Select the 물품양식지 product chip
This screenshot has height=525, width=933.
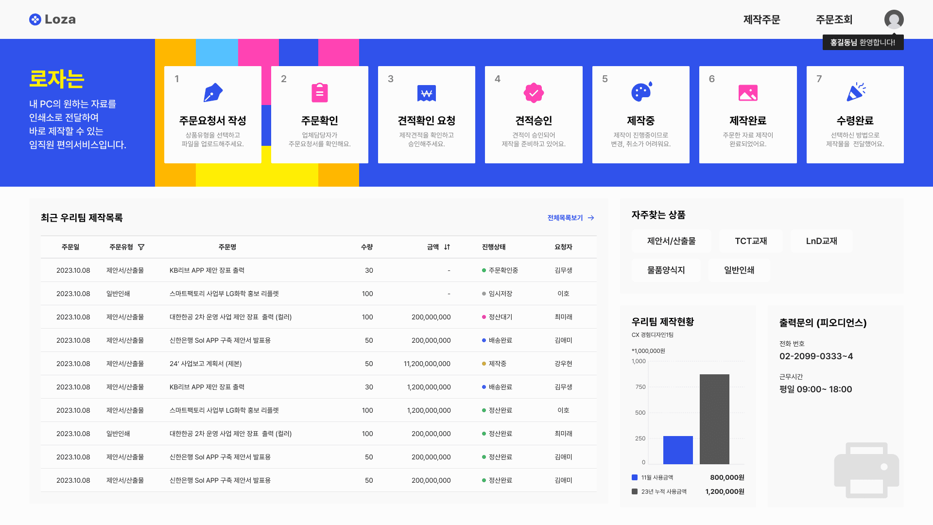pos(666,270)
